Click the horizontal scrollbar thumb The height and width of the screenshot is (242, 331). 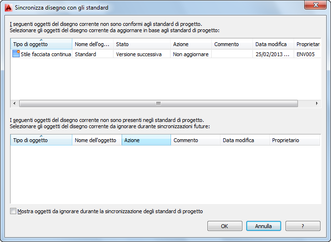pyautogui.click(x=158, y=103)
